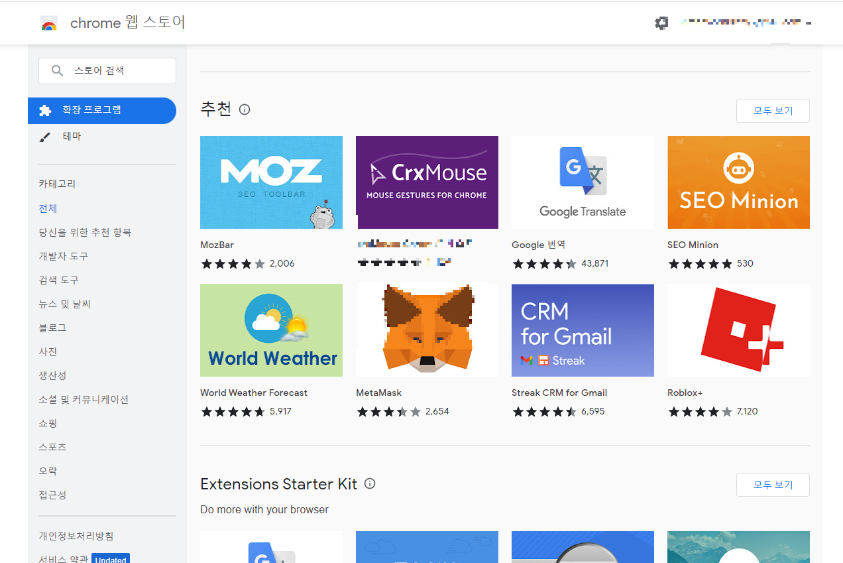This screenshot has height=563, width=843.
Task: Choose the 스포츠 category
Action: point(52,447)
